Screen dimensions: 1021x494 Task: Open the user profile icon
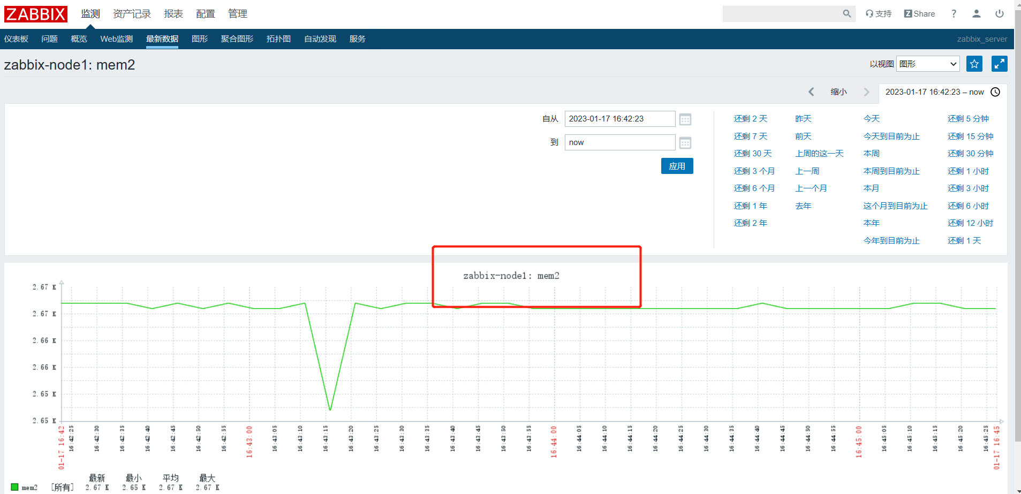(977, 14)
